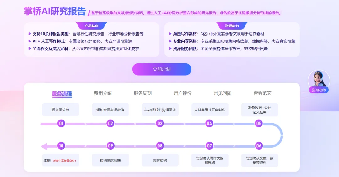
Task: Click the 提交需求单 step box
Action: pos(61,110)
